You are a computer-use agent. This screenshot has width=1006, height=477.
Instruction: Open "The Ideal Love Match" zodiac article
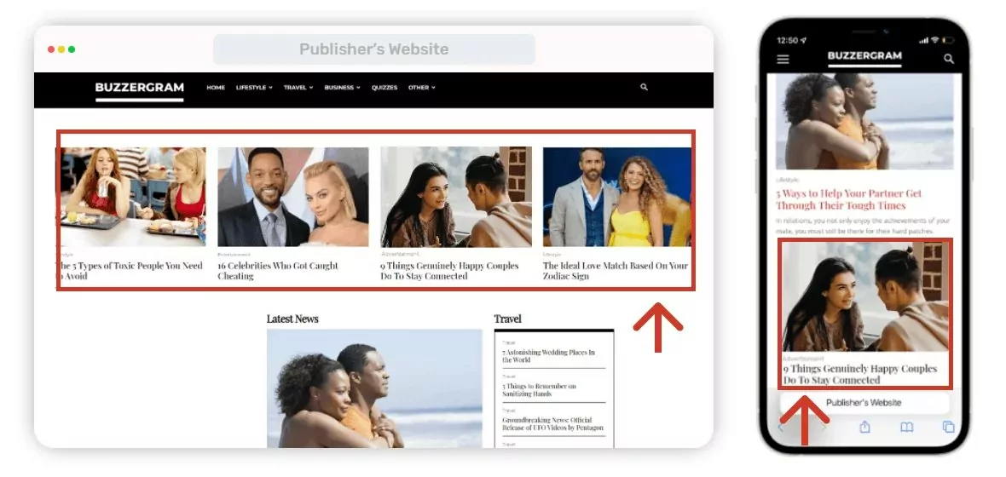[x=615, y=271]
